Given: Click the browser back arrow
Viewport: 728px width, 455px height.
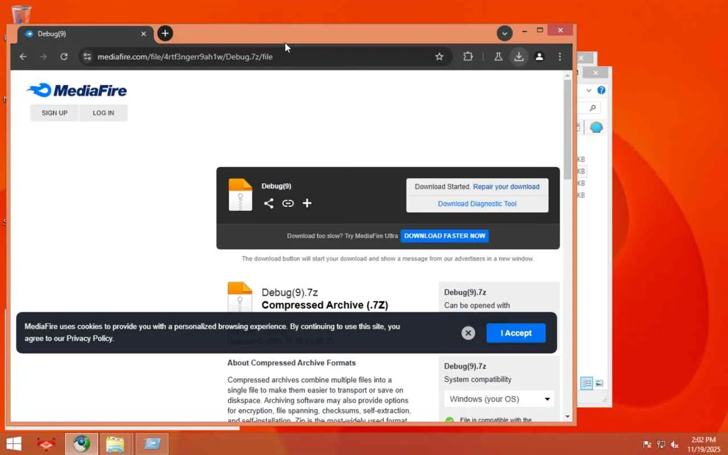Looking at the screenshot, I should [x=23, y=57].
